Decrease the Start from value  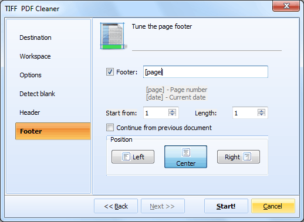point(172,114)
